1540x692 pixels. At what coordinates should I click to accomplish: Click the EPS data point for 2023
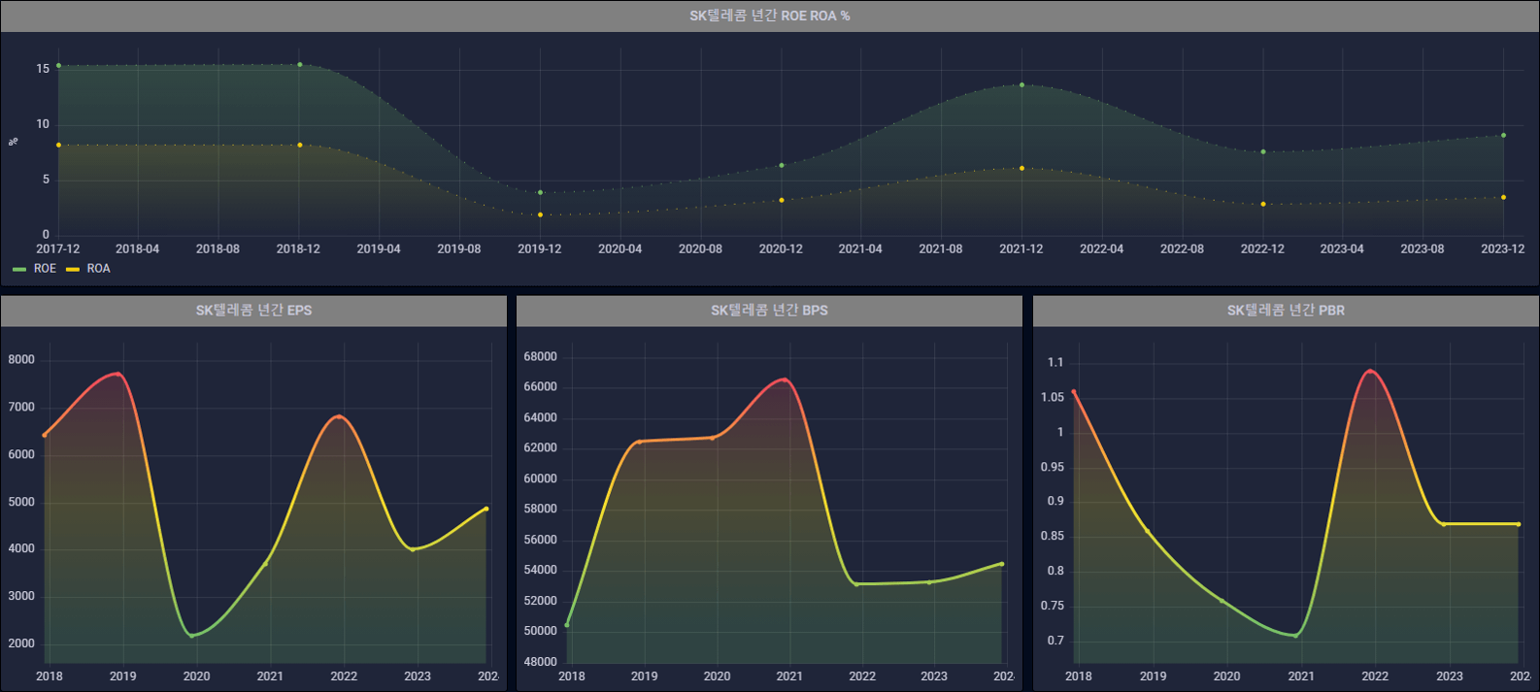pyautogui.click(x=413, y=549)
